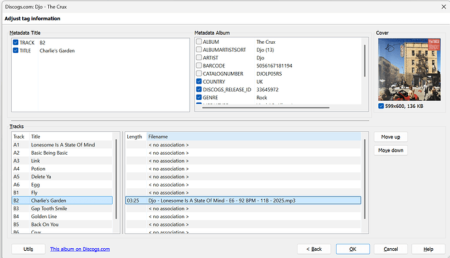Click the Cancel button
This screenshot has width=450, height=258.
point(391,249)
